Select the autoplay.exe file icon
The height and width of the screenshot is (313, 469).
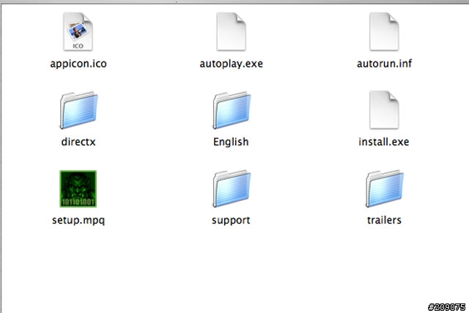pos(232,32)
